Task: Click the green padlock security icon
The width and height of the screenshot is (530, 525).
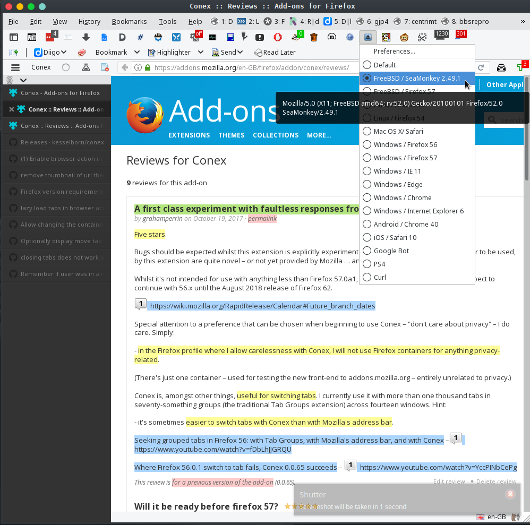Action: click(148, 67)
